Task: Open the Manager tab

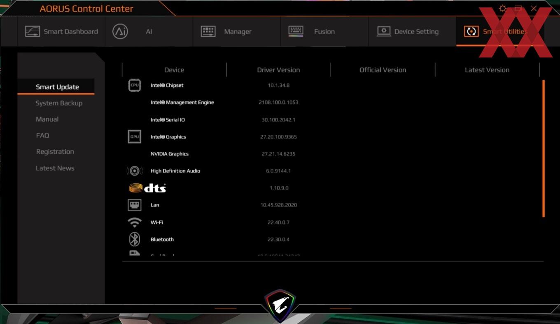Action: (237, 32)
